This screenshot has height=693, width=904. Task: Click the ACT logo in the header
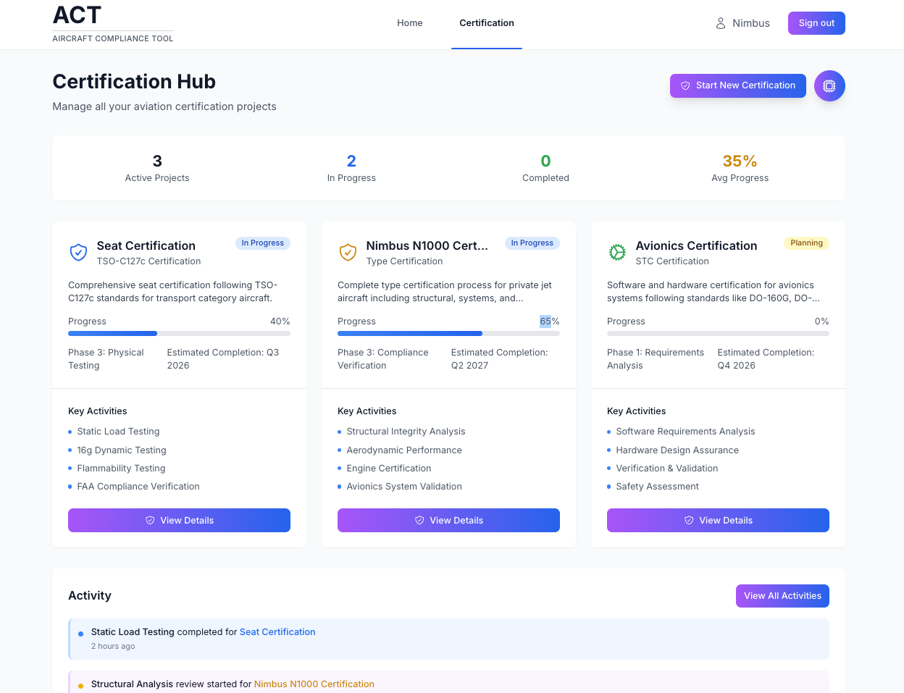pyautogui.click(x=113, y=23)
